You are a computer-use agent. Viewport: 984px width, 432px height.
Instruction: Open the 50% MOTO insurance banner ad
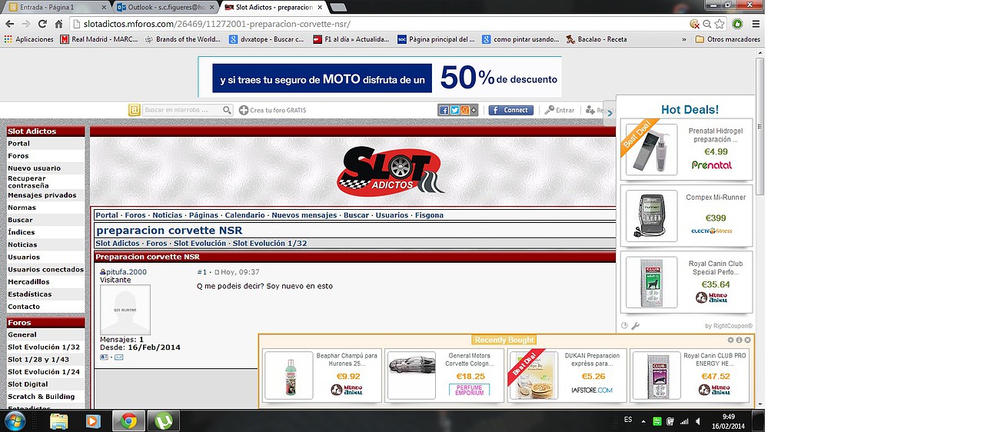[x=380, y=77]
